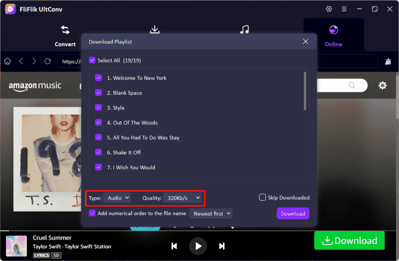Image resolution: width=399 pixels, height=261 pixels.
Task: Open FliFlik settings gear in title bar
Action: click(329, 9)
